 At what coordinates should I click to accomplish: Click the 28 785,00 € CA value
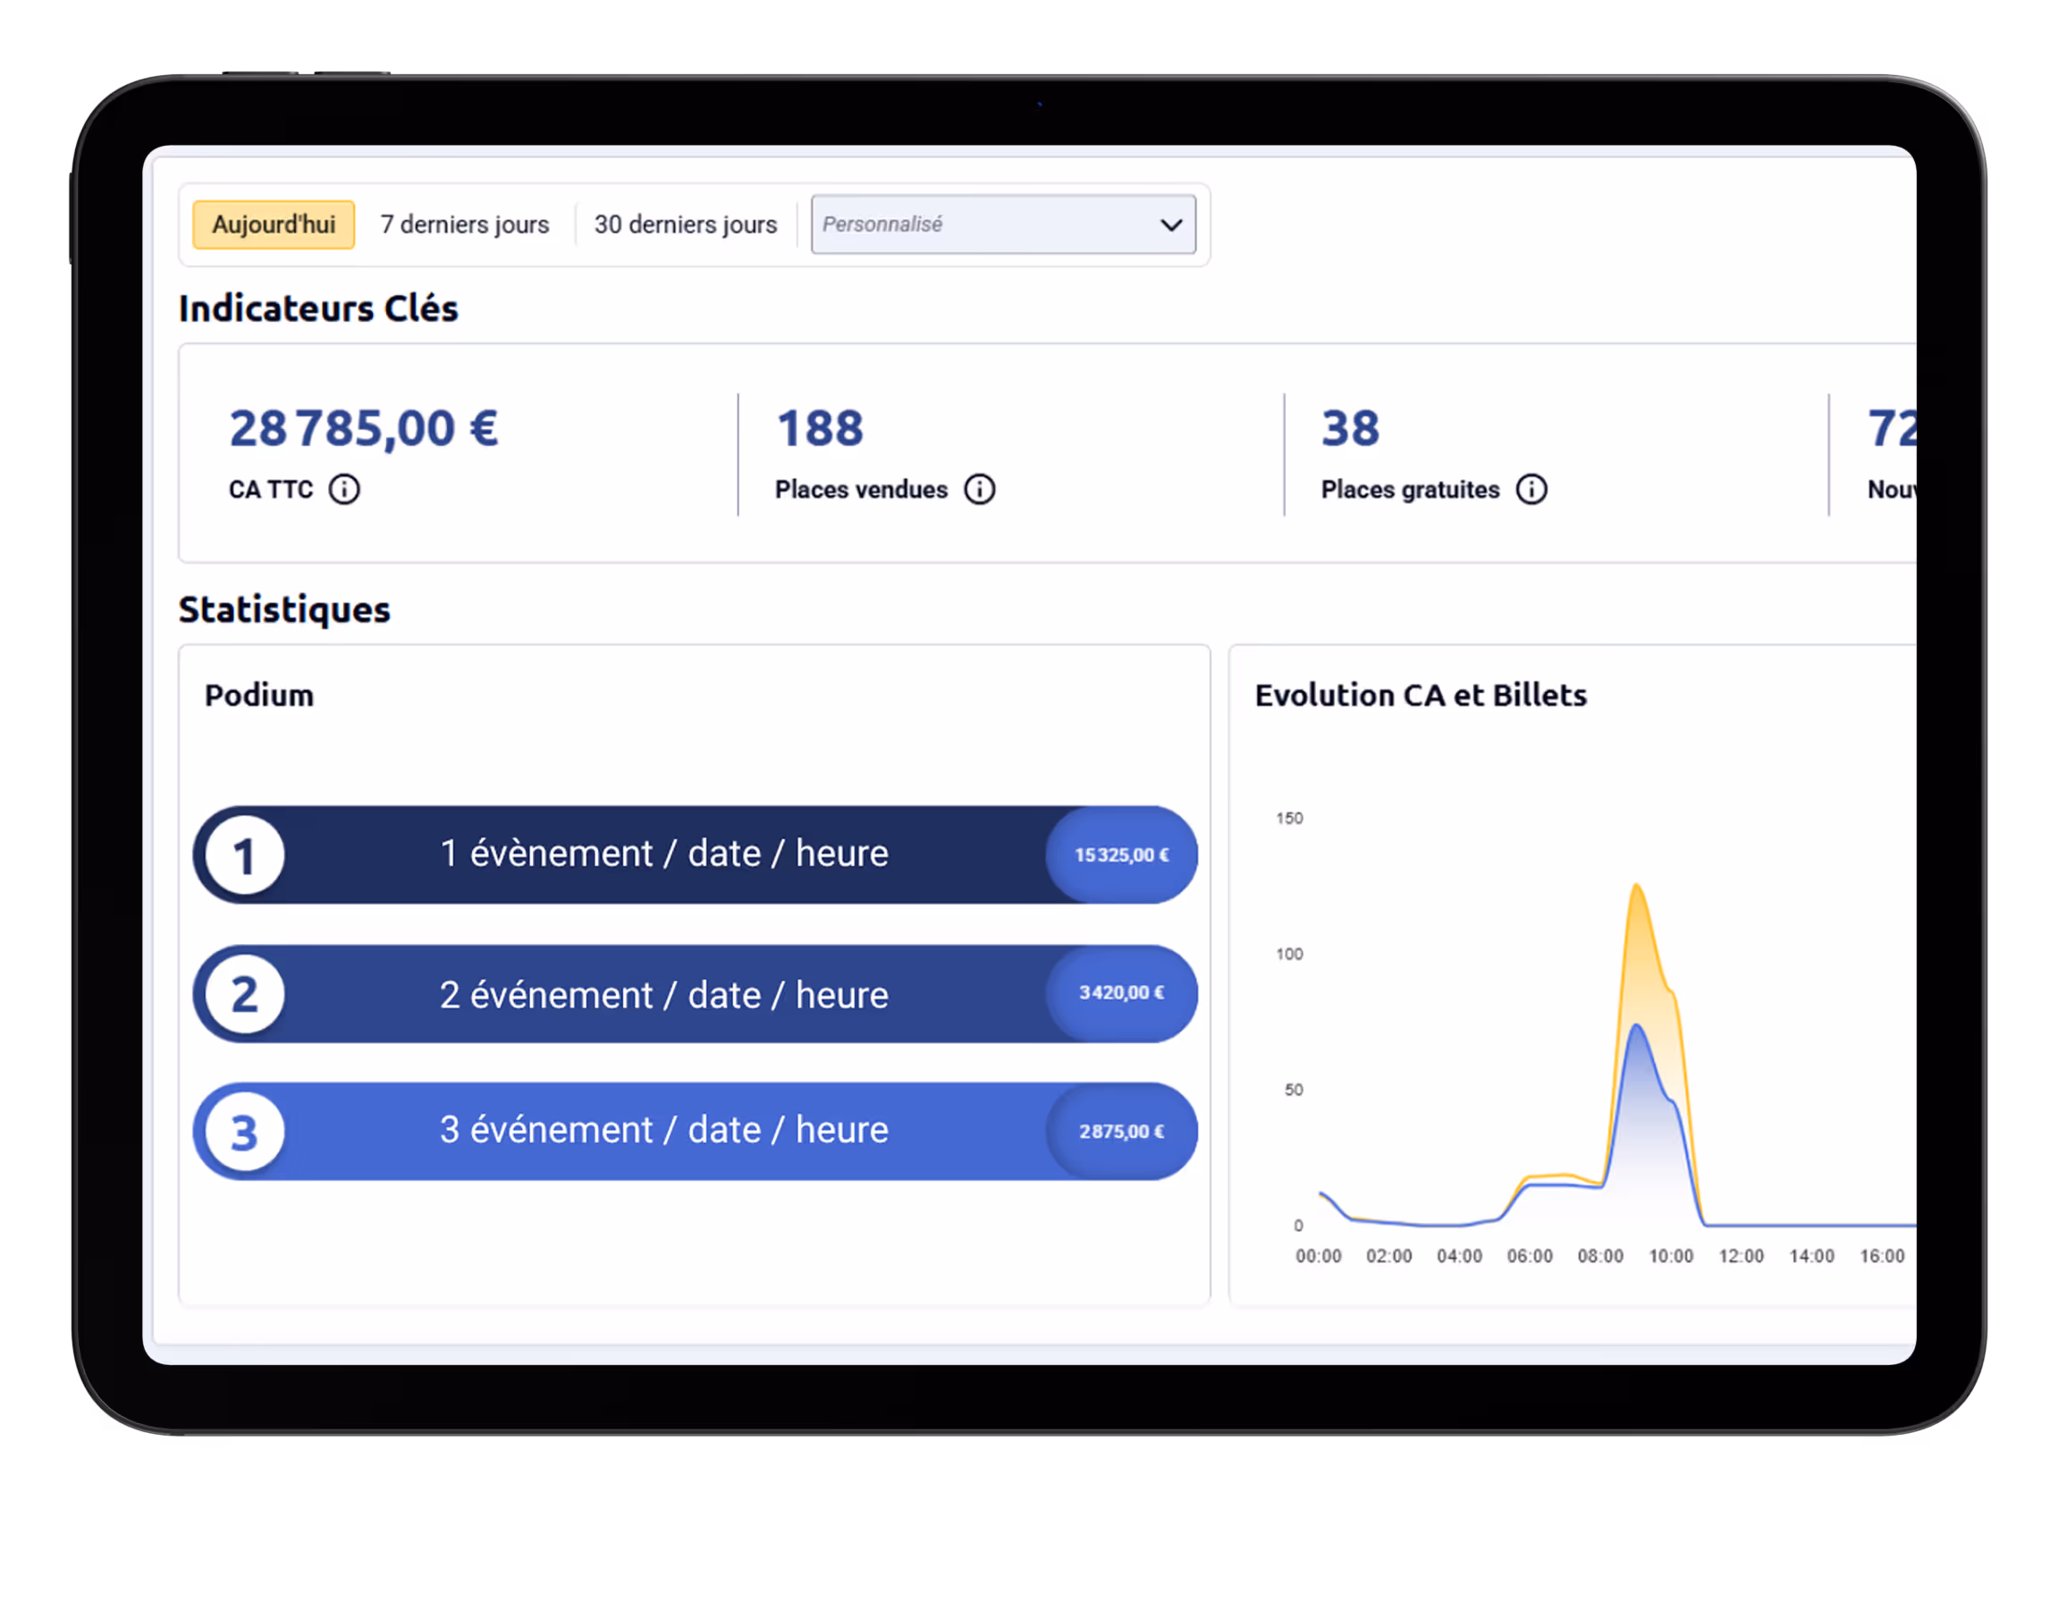point(364,428)
